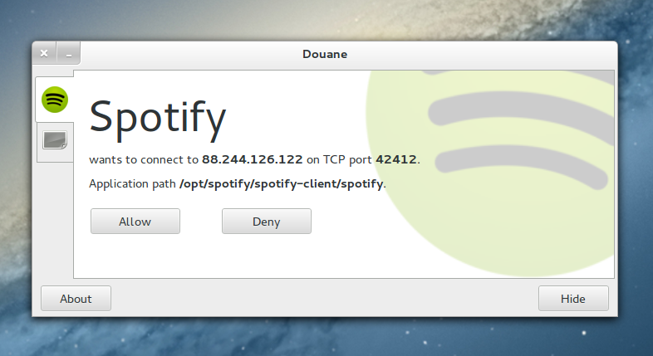The width and height of the screenshot is (653, 356).
Task: Close the Douane window
Action: (x=44, y=53)
